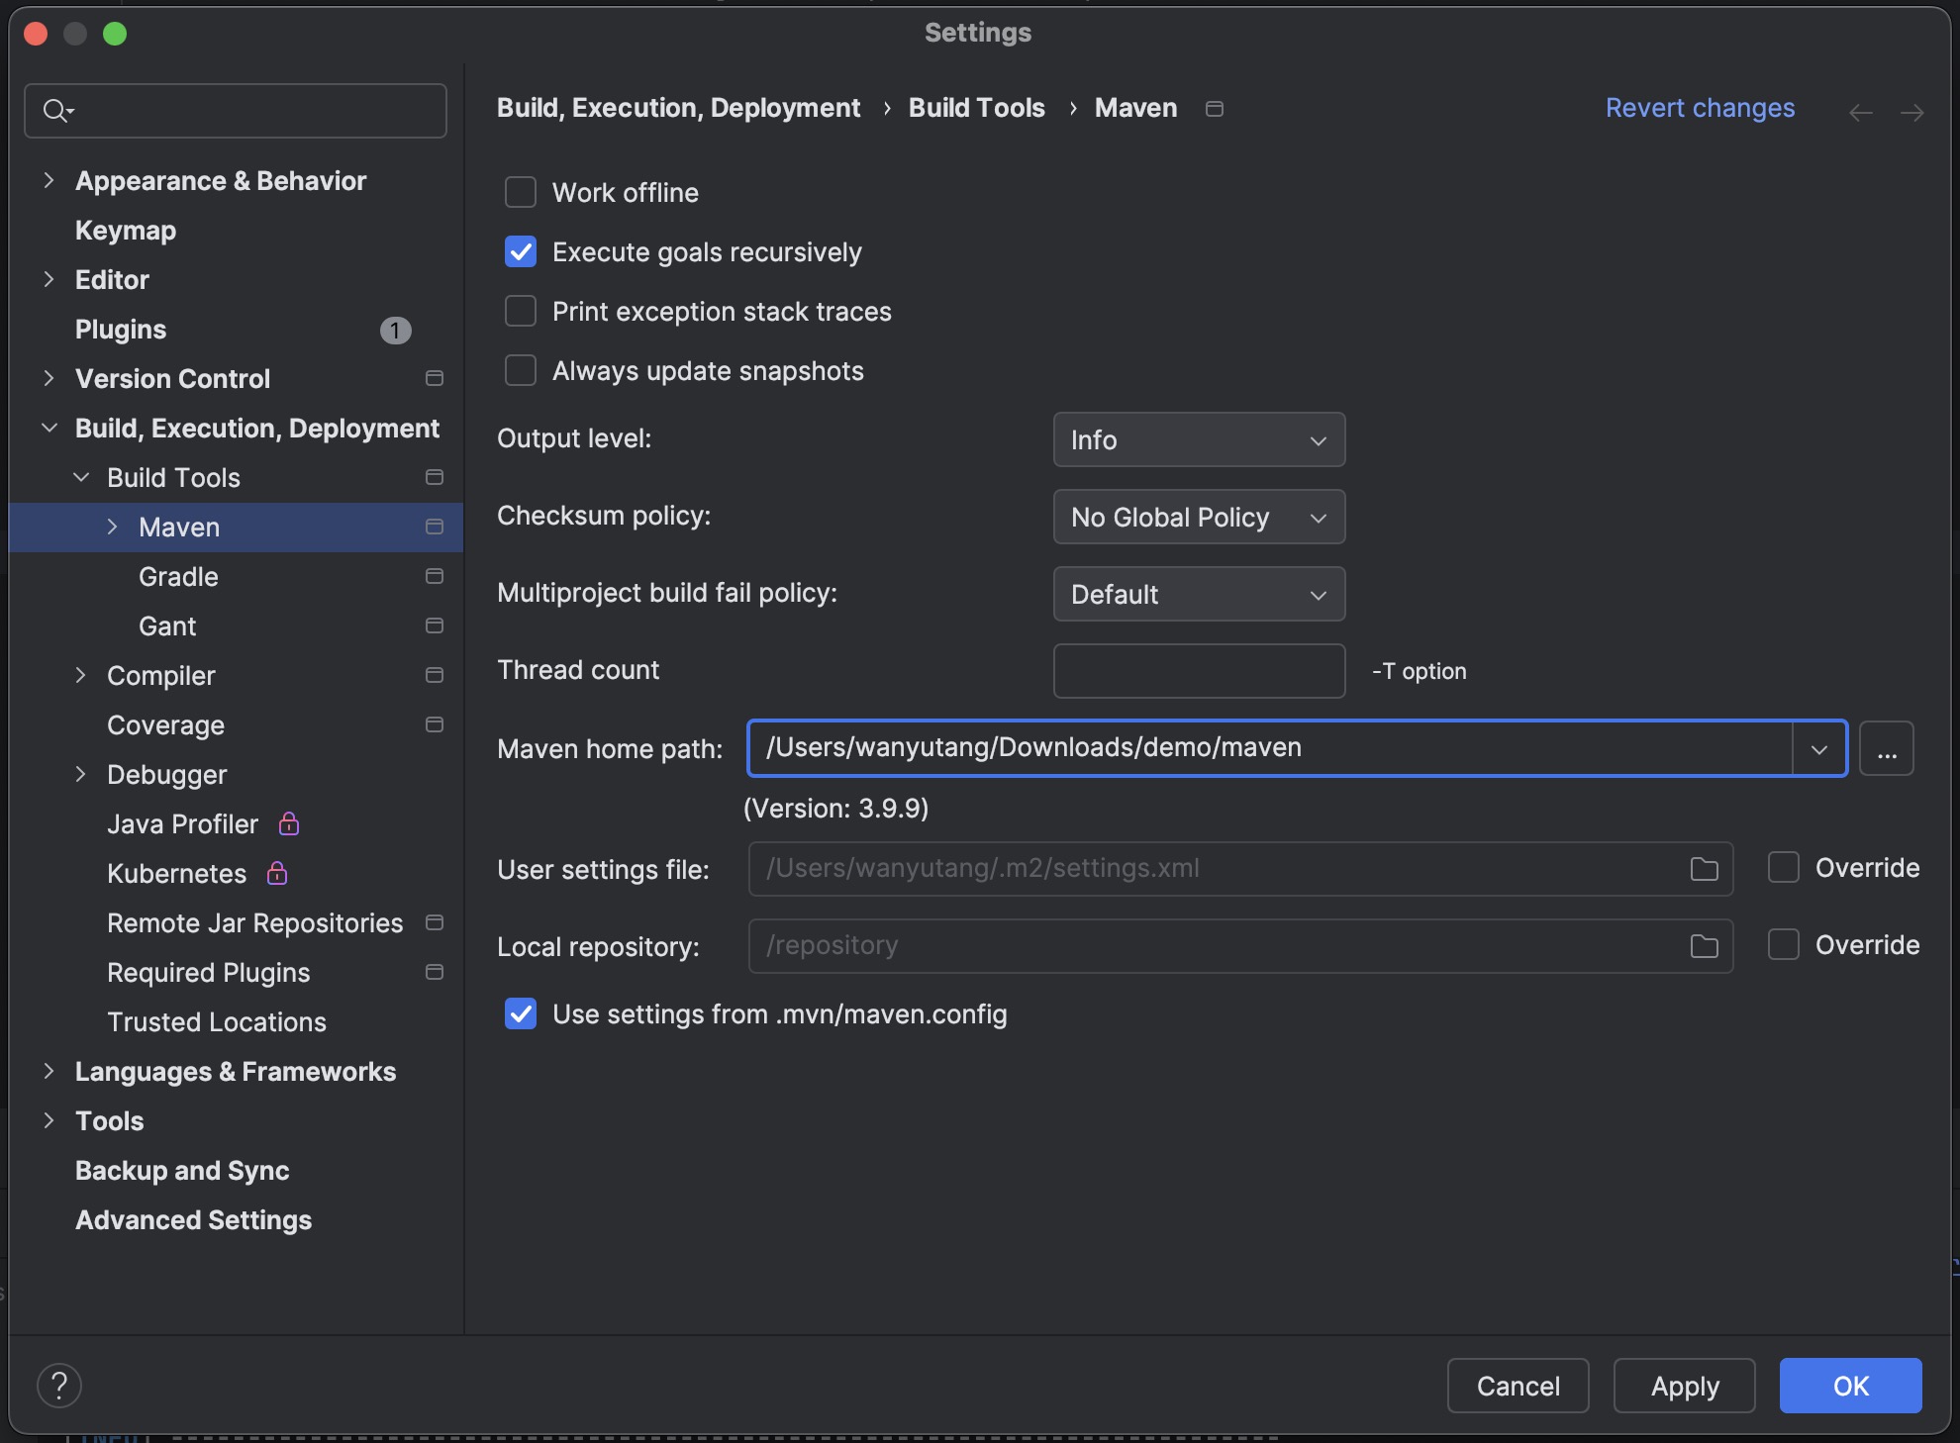
Task: Open Advanced Settings page
Action: click(x=194, y=1220)
